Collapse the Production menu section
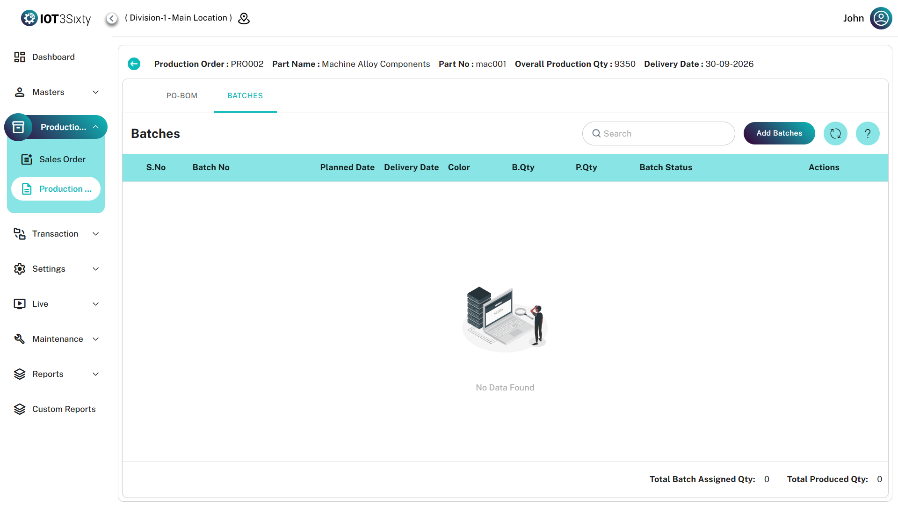This screenshot has height=505, width=898. click(95, 127)
